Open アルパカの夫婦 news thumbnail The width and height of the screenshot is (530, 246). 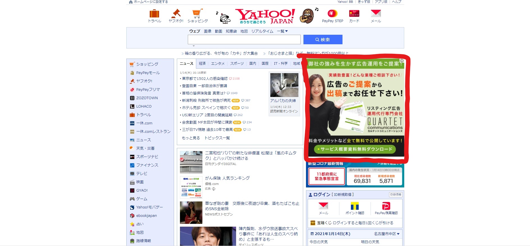(x=284, y=85)
